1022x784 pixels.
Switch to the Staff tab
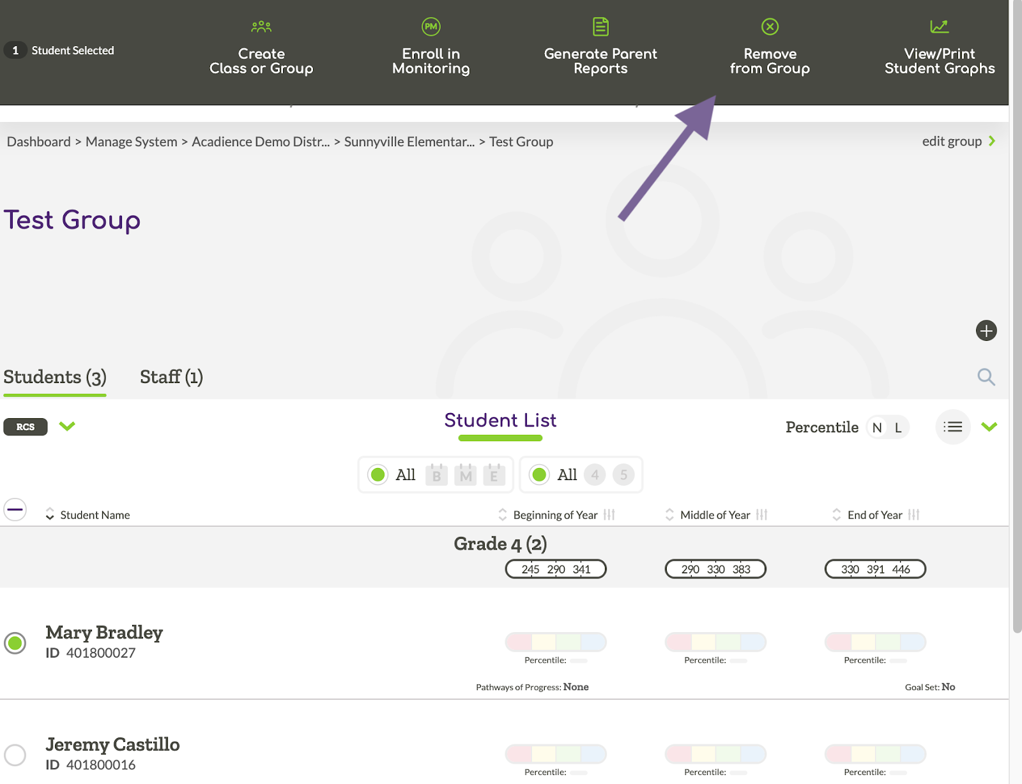click(x=171, y=377)
